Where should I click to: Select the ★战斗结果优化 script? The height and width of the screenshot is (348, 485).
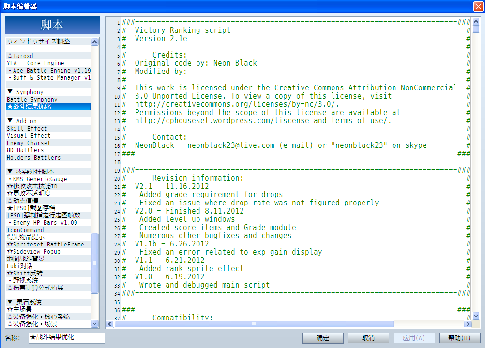[x=48, y=106]
